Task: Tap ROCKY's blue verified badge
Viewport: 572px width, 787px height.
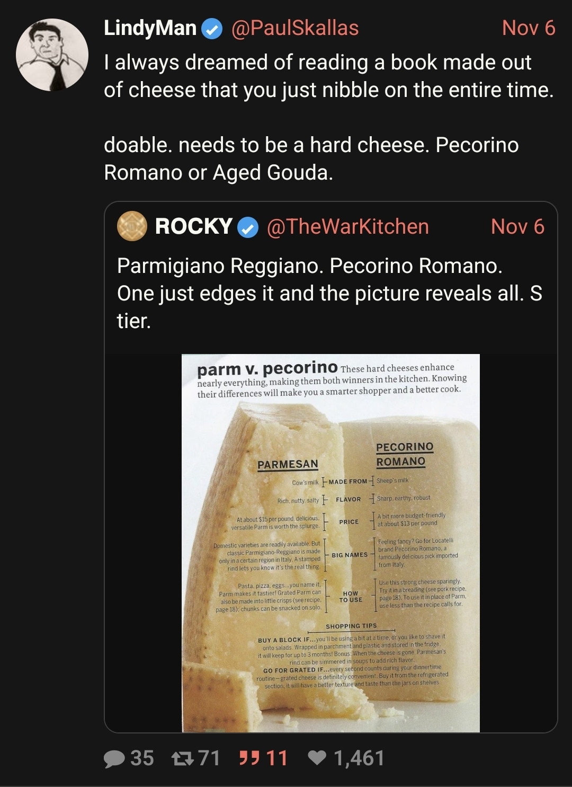Action: (247, 227)
